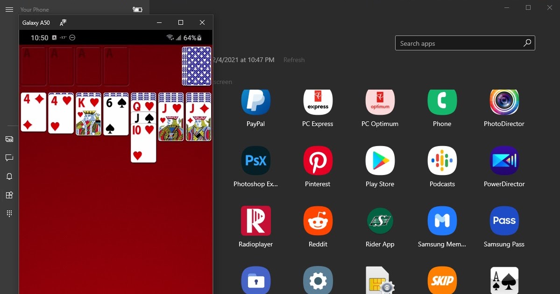The width and height of the screenshot is (560, 294).
Task: Open Pinterest
Action: 318,160
